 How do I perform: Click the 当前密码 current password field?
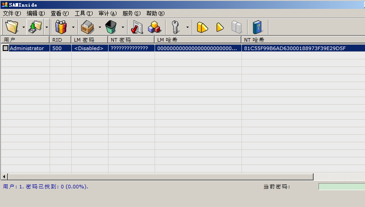(x=342, y=187)
